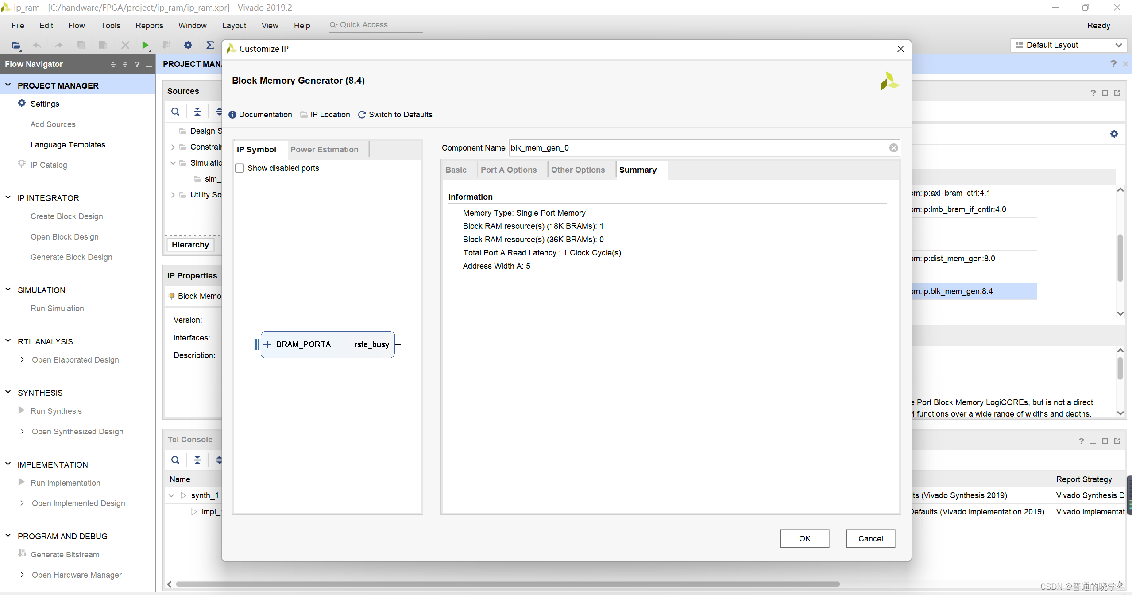Open Documentation info icon link

tap(232, 115)
